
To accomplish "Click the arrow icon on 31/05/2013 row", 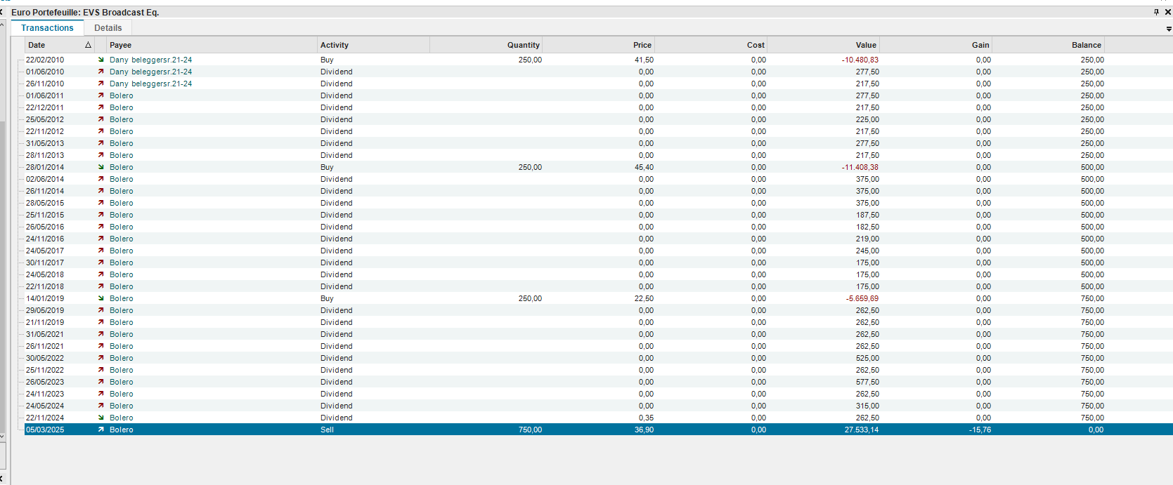I will tap(101, 143).
